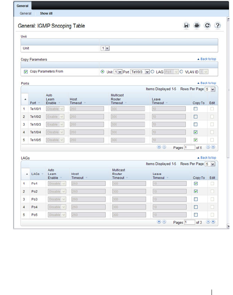The width and height of the screenshot is (233, 295).
Task: Click Multicast Router Timeout field for Te1/0/5
Action: pyautogui.click(x=128, y=140)
